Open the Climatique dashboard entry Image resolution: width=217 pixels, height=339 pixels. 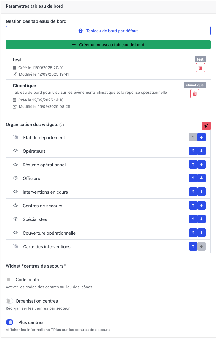pos(24,86)
